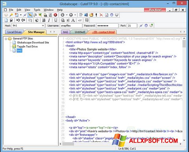Viewport: 189px width, 152px height.
Task: Select the tm1 site in tree
Action: (x=19, y=51)
